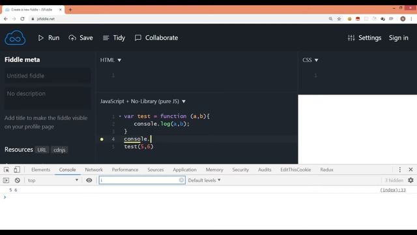Go back in browser
417x235 pixels.
[x=6, y=19]
